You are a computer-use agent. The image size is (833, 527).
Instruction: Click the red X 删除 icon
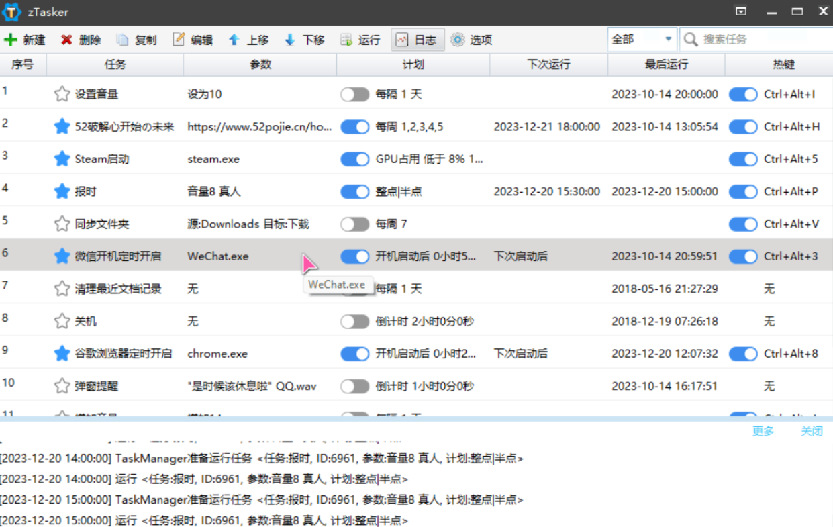(66, 40)
